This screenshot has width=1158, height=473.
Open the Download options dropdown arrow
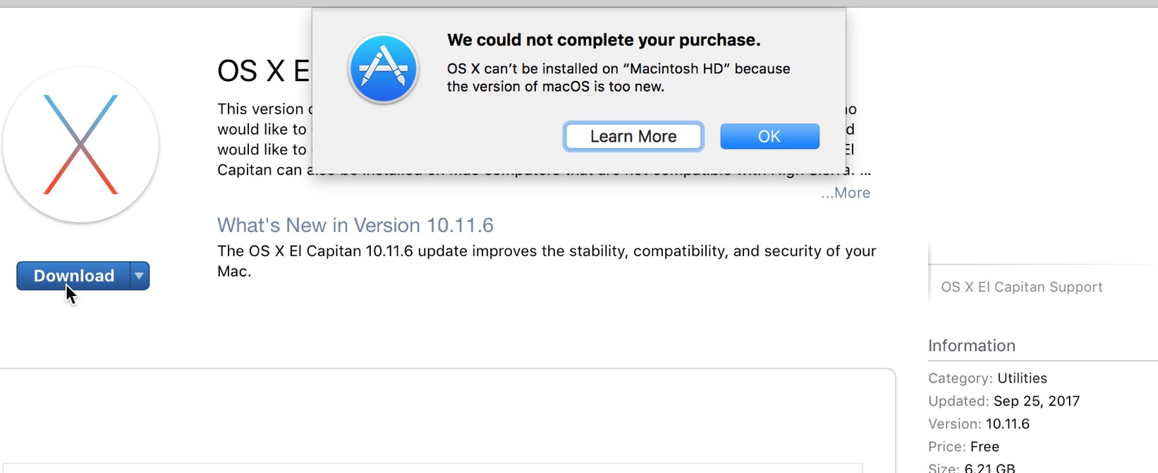138,276
